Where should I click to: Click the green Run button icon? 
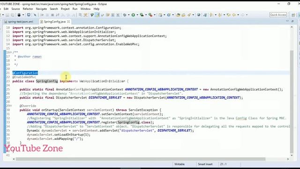pos(133,15)
